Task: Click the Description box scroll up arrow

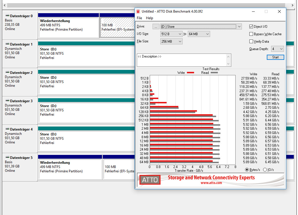Action: [x=228, y=57]
